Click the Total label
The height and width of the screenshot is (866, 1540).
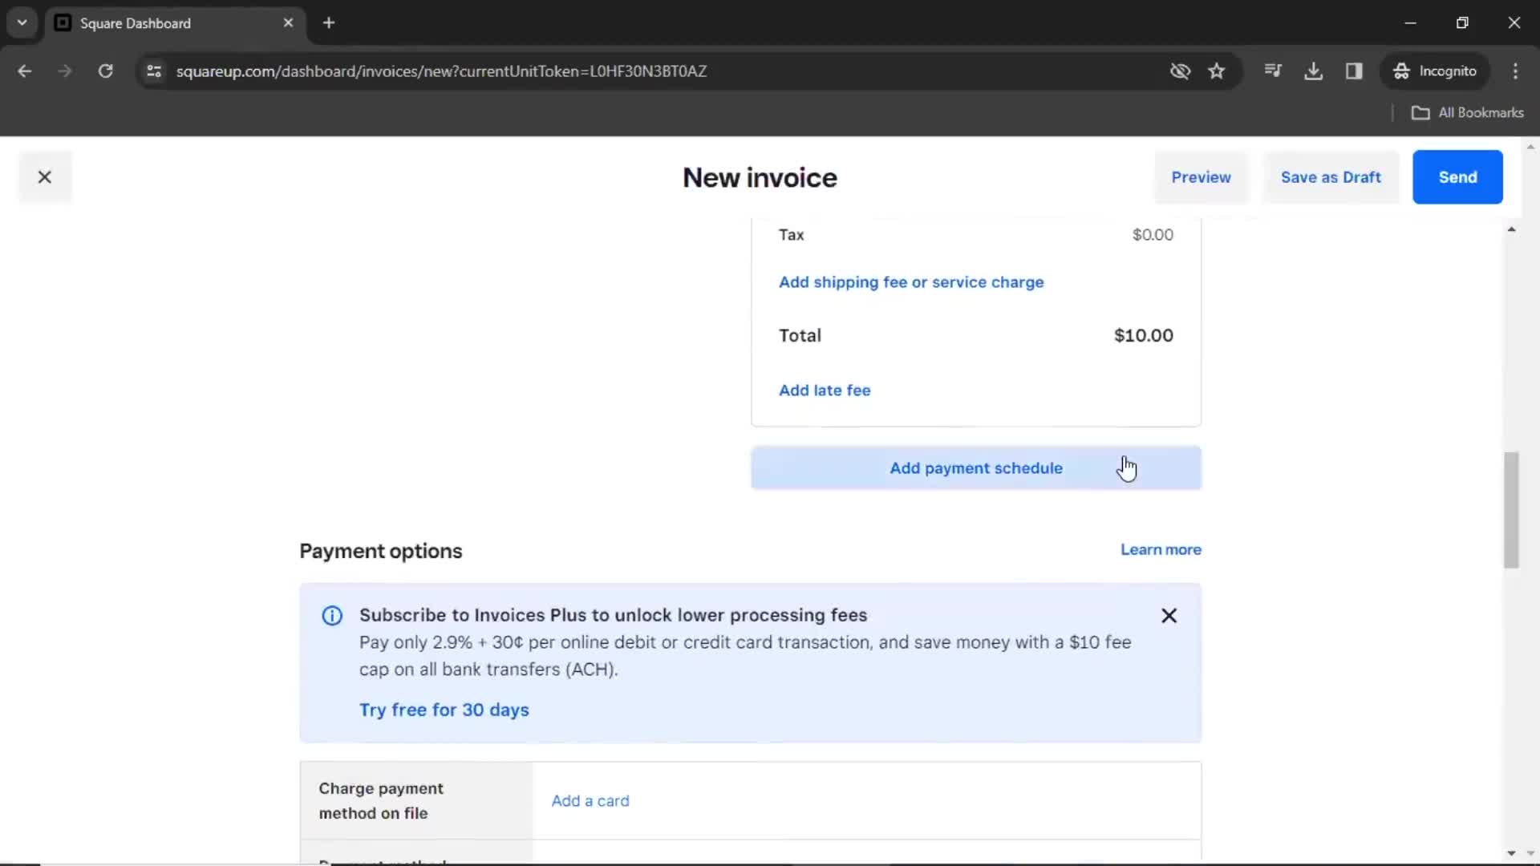coord(800,336)
